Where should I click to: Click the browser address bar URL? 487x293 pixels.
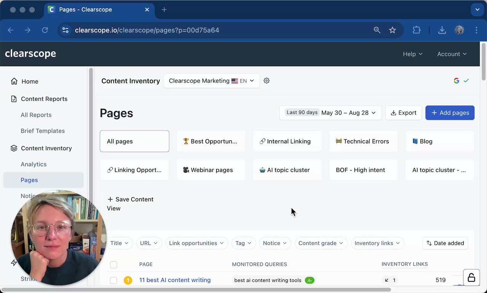[147, 30]
